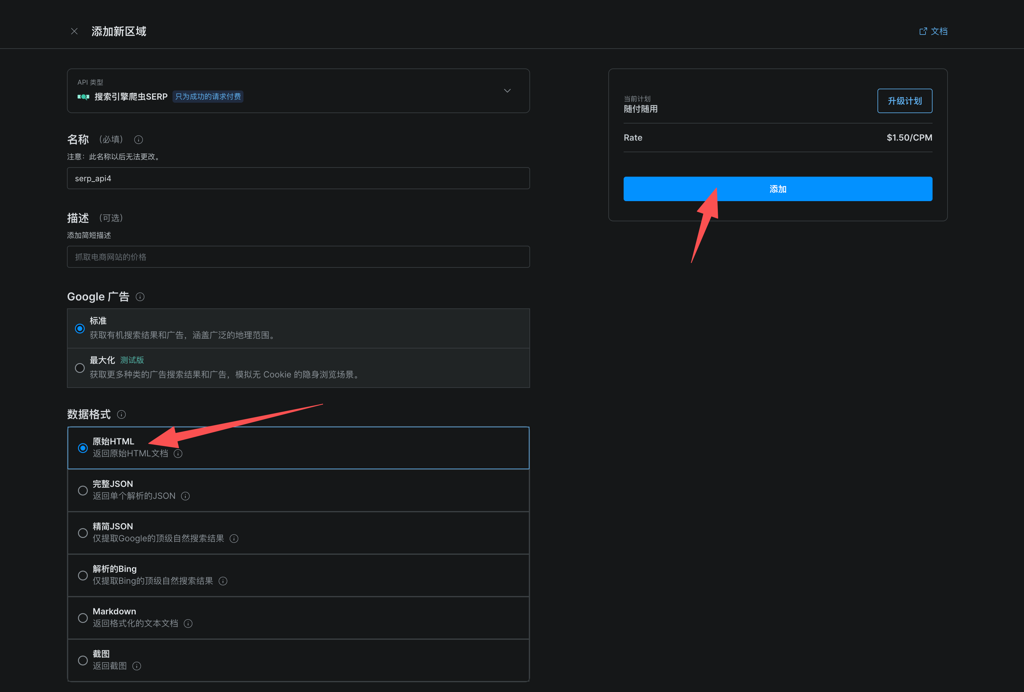The image size is (1024, 692).
Task: Select the Markdown data format
Action: tap(83, 618)
